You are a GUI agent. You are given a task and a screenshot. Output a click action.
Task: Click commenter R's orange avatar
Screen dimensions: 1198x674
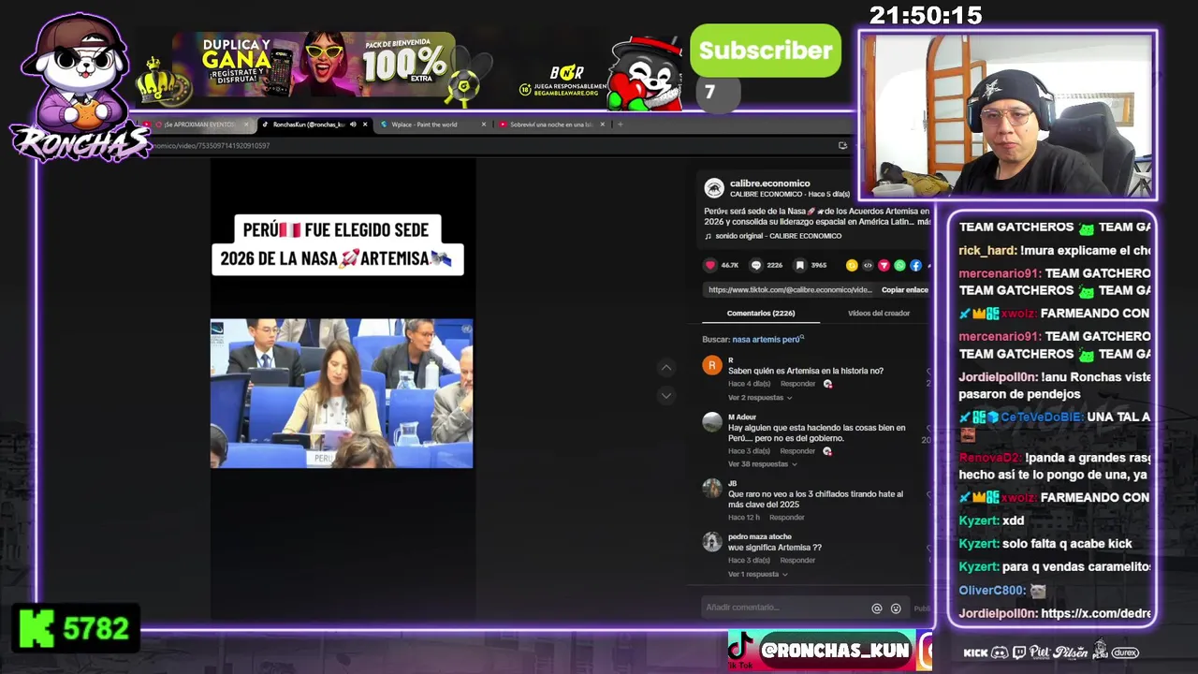pyautogui.click(x=712, y=366)
